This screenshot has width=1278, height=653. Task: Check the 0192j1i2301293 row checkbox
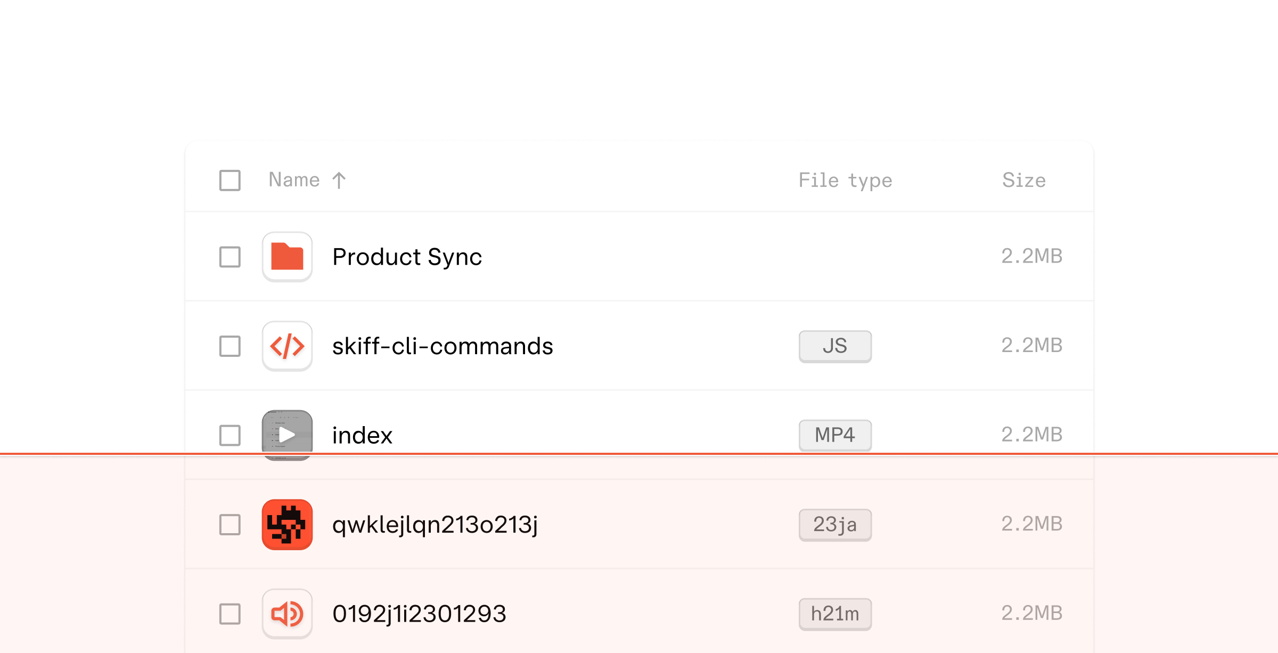[x=230, y=614]
